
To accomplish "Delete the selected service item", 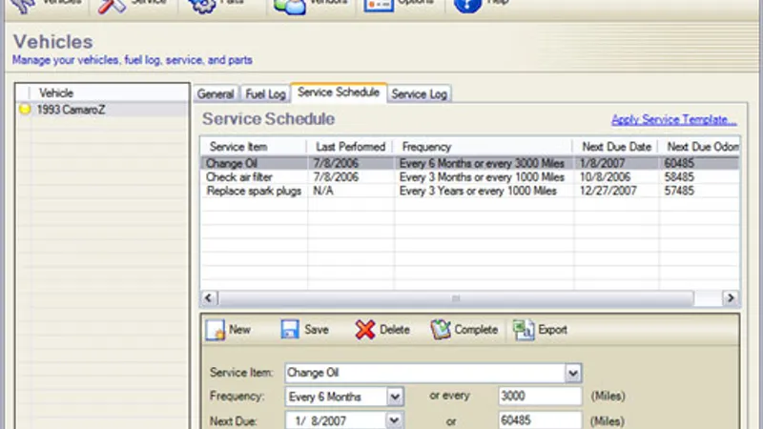I will click(382, 330).
